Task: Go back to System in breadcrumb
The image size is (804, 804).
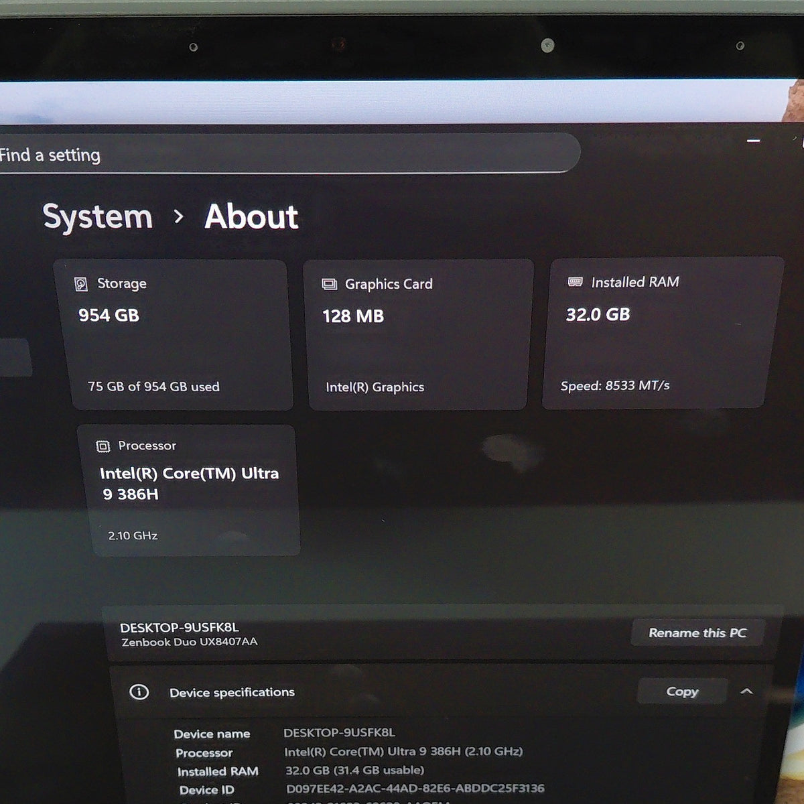Action: point(98,217)
